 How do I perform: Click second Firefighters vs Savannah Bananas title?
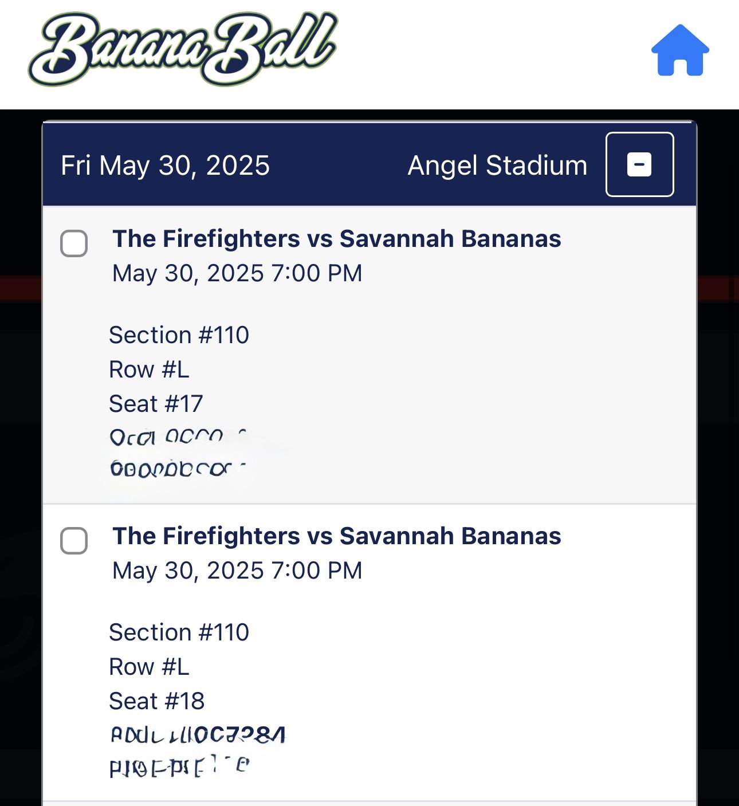[336, 536]
